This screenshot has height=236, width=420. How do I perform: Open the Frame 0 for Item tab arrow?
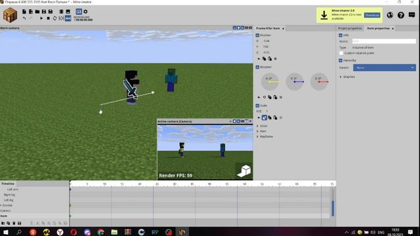pos(283,28)
